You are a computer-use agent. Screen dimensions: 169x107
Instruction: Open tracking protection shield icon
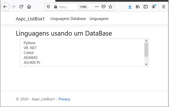(48, 7)
